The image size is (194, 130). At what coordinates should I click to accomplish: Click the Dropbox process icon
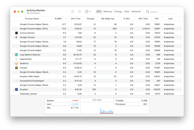click(16, 90)
